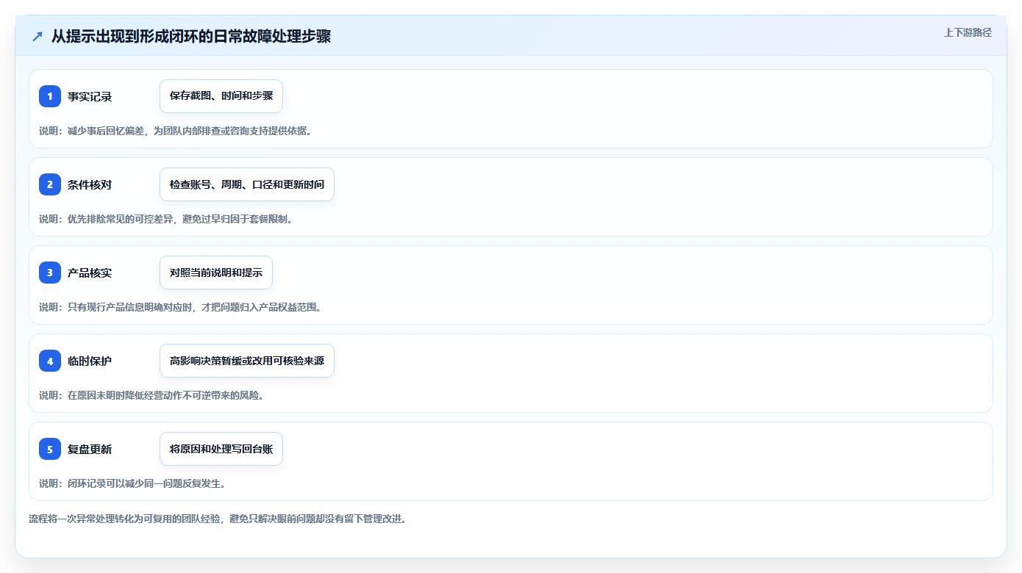This screenshot has height=573, width=1022.
Task: Select the step 3 number badge
Action: tap(50, 273)
